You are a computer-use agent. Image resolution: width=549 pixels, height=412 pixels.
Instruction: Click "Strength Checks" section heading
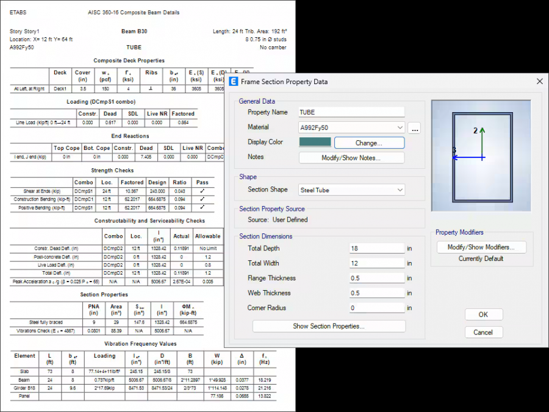point(112,170)
